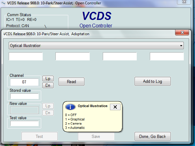Decrease channel number with Dn button
The height and width of the screenshot is (146, 195).
click(48, 85)
